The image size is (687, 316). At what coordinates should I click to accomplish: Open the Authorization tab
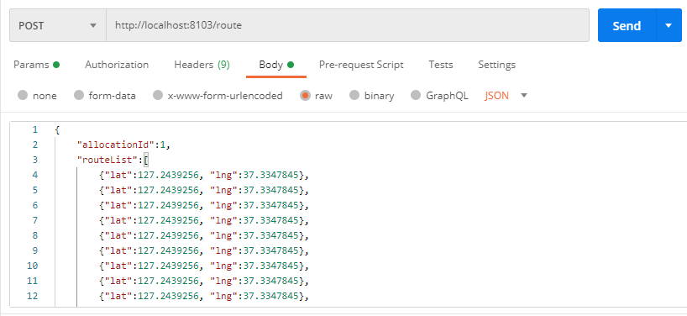click(117, 65)
